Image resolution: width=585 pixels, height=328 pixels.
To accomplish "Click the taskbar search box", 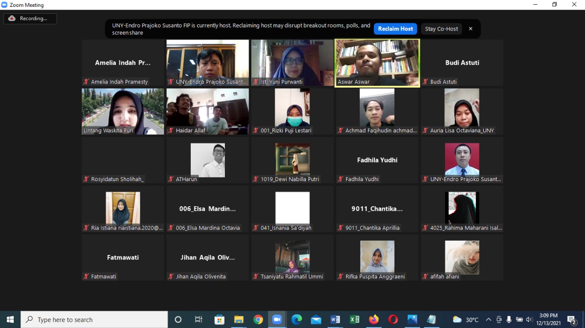I will [x=94, y=319].
